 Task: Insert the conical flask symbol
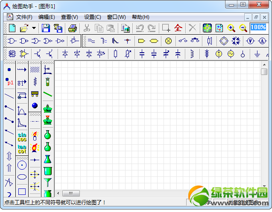(x=47, y=159)
